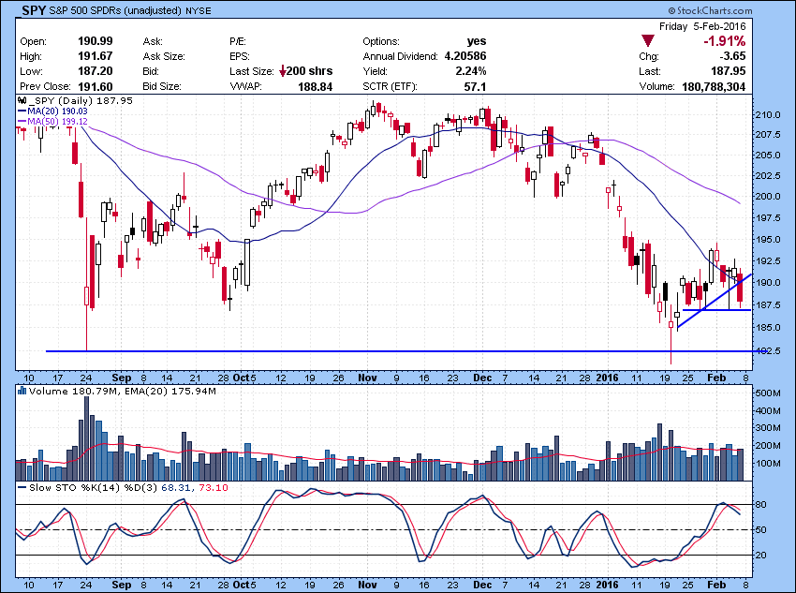The width and height of the screenshot is (796, 593).
Task: Click the SPY ticker symbol title
Action: 34,9
